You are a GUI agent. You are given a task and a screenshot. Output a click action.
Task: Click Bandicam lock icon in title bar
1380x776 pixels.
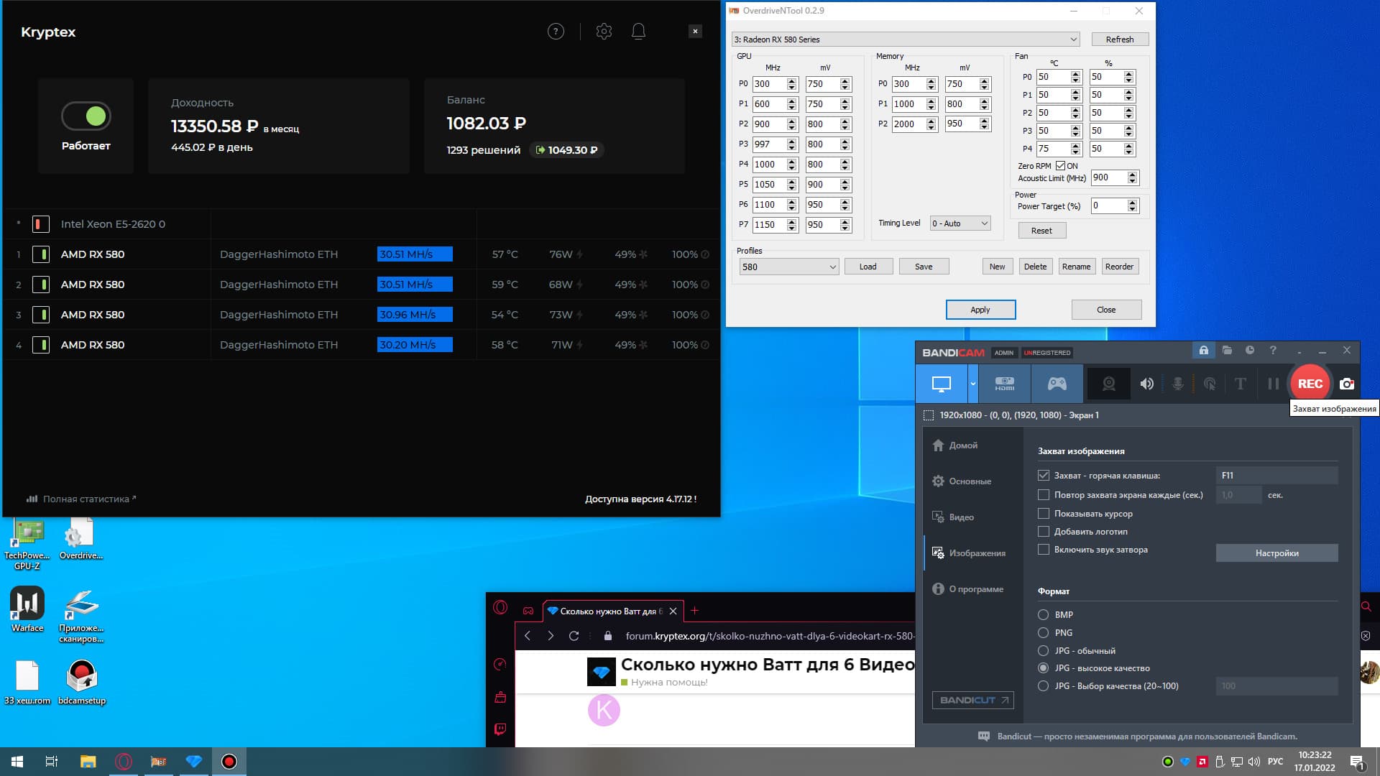[x=1203, y=351]
